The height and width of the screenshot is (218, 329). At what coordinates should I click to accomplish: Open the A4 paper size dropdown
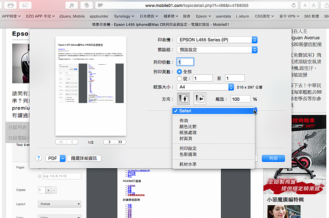205,87
